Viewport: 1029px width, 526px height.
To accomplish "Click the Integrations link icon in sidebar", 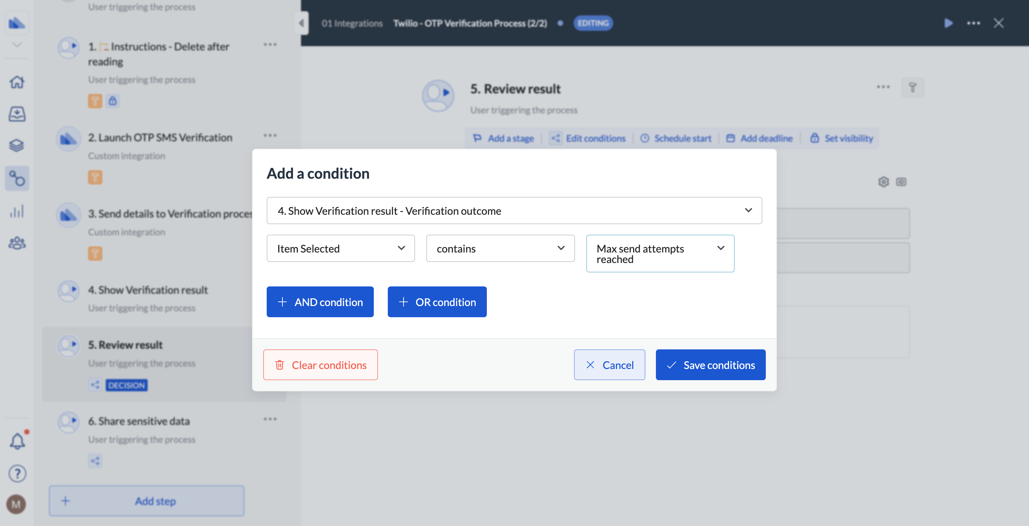I will click(x=17, y=178).
